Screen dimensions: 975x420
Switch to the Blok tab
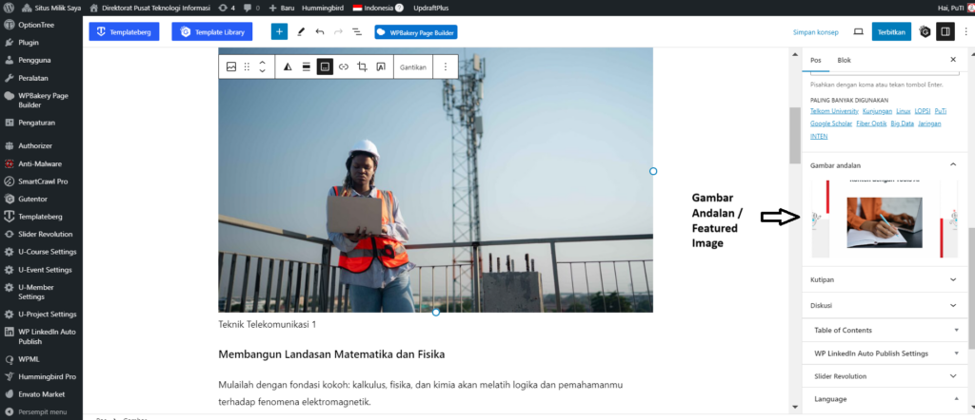tap(844, 60)
